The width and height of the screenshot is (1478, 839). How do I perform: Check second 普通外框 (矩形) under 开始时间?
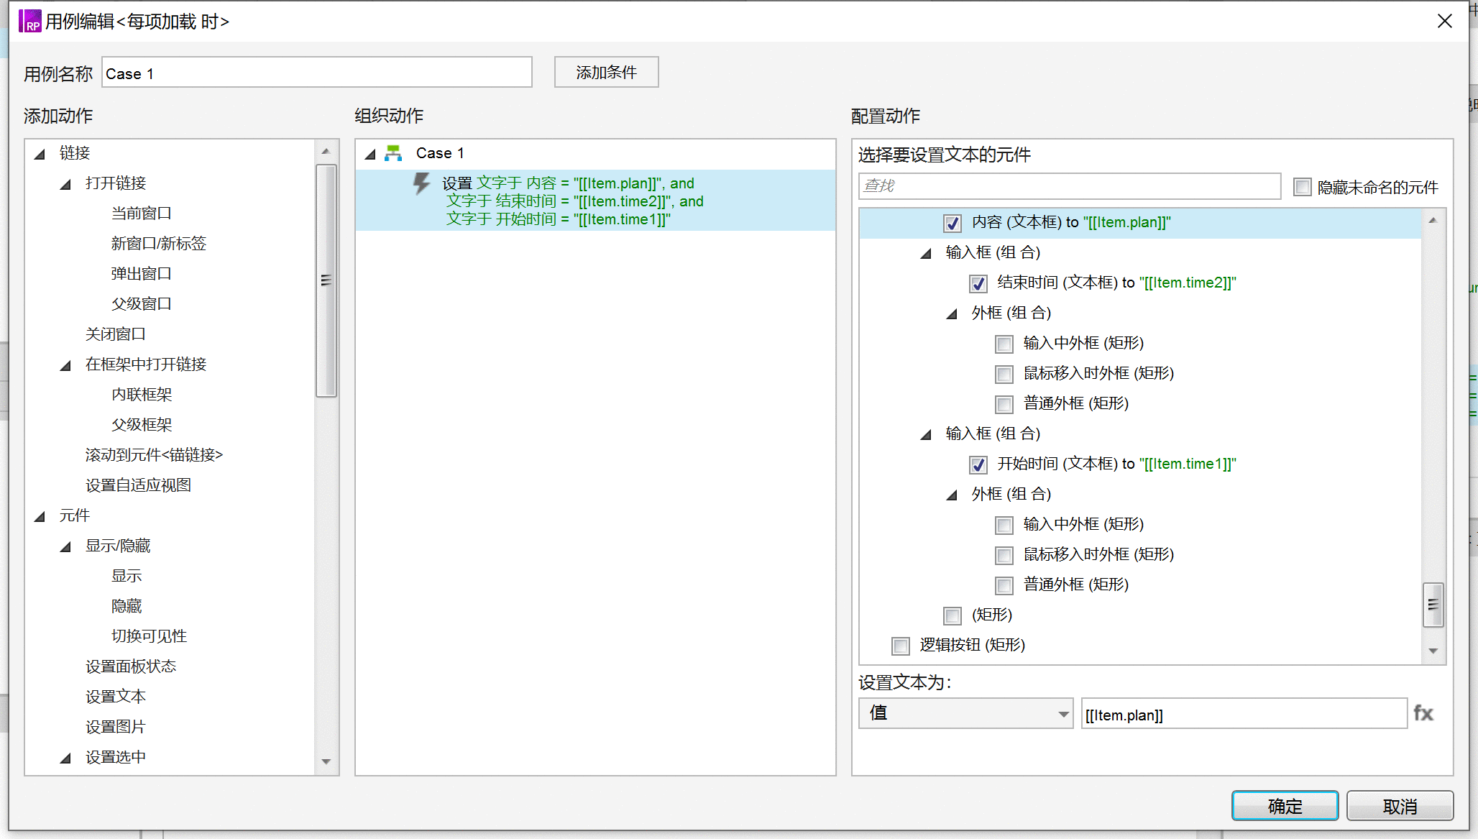tap(1004, 586)
